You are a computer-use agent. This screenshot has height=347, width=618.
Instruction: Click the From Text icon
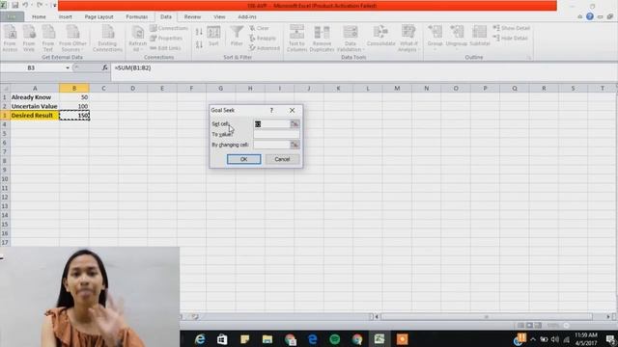pyautogui.click(x=48, y=39)
